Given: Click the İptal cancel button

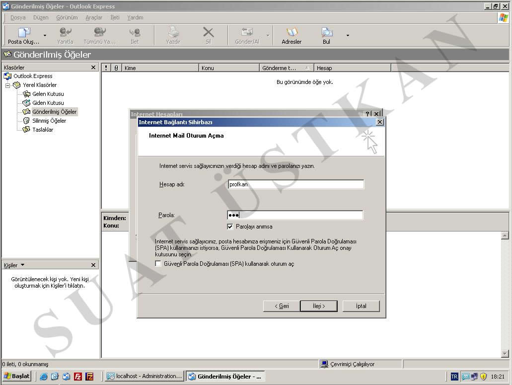Looking at the screenshot, I should click(361, 306).
